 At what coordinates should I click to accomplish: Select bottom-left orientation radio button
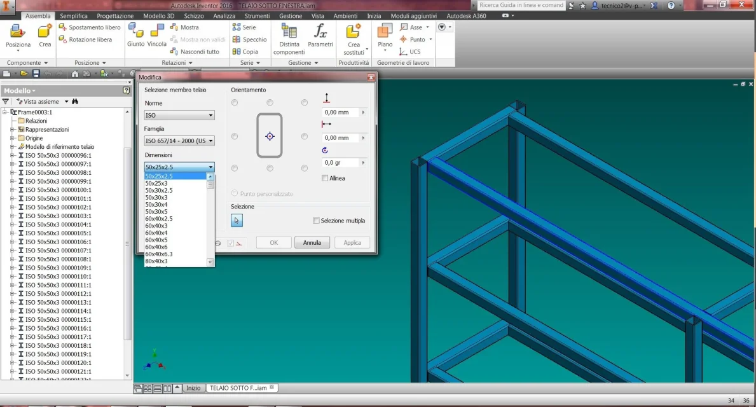tap(235, 169)
